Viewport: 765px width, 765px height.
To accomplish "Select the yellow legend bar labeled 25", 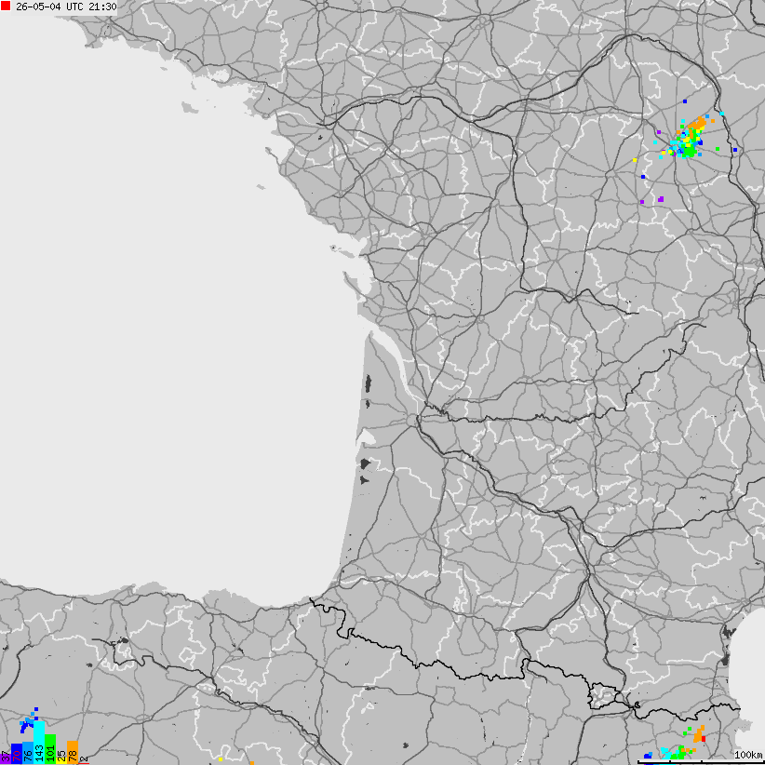I will click(x=61, y=760).
